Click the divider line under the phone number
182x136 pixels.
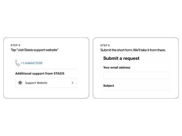tap(46, 69)
